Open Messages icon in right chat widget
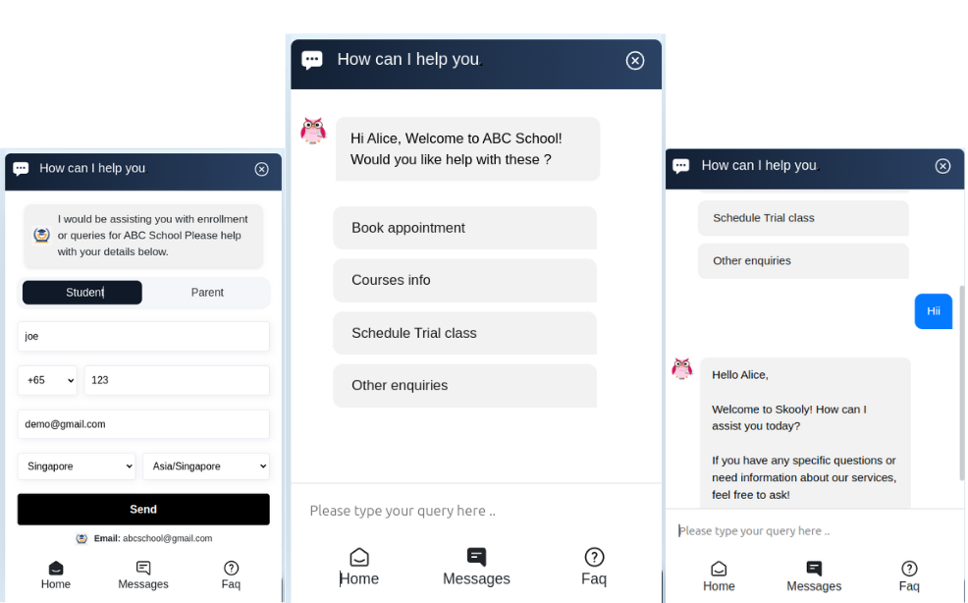Image resolution: width=968 pixels, height=603 pixels. click(814, 569)
